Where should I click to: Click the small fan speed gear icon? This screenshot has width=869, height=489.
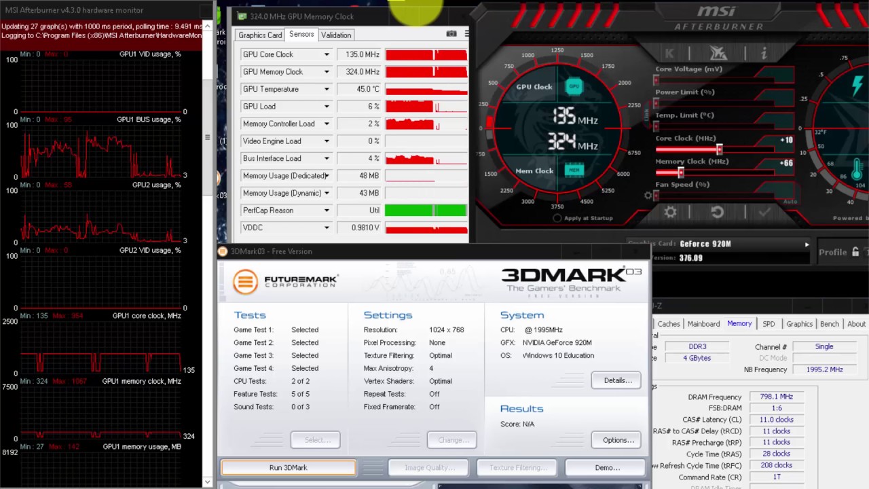pyautogui.click(x=648, y=196)
